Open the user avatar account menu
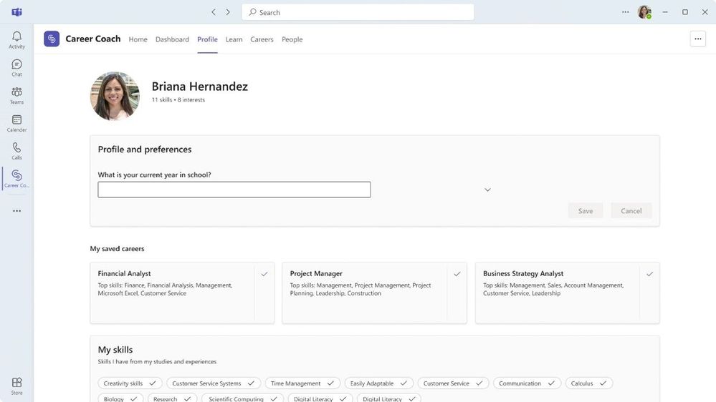Viewport: 716px width, 402px height. click(x=644, y=12)
